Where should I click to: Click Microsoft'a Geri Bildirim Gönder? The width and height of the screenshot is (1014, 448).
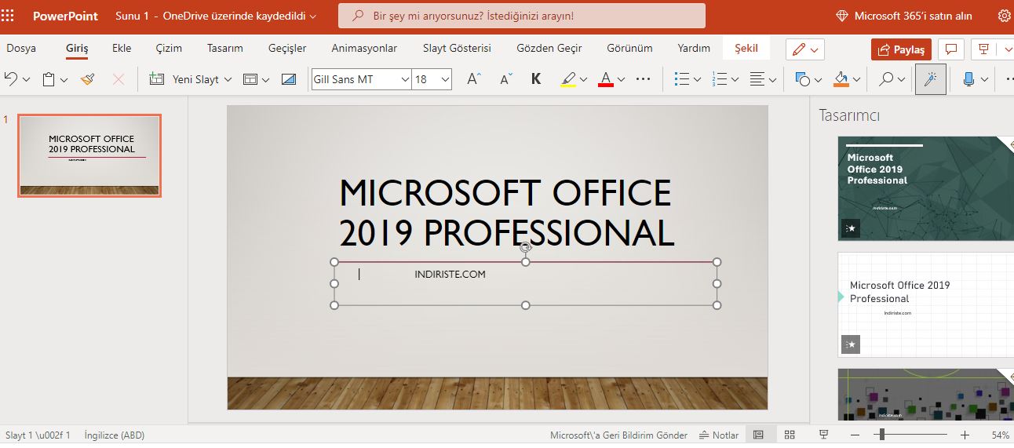(618, 435)
